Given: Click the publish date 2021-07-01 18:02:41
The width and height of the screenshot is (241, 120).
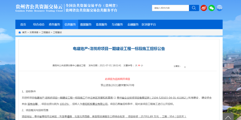Looking at the screenshot, I should click(x=110, y=66).
